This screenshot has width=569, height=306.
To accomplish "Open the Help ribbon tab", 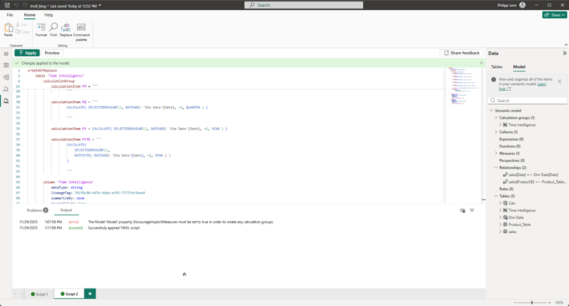I will (x=48, y=15).
